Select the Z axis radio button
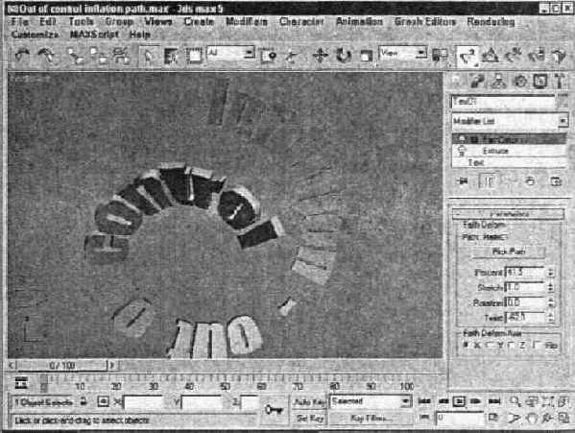575x433 pixels. tap(512, 345)
